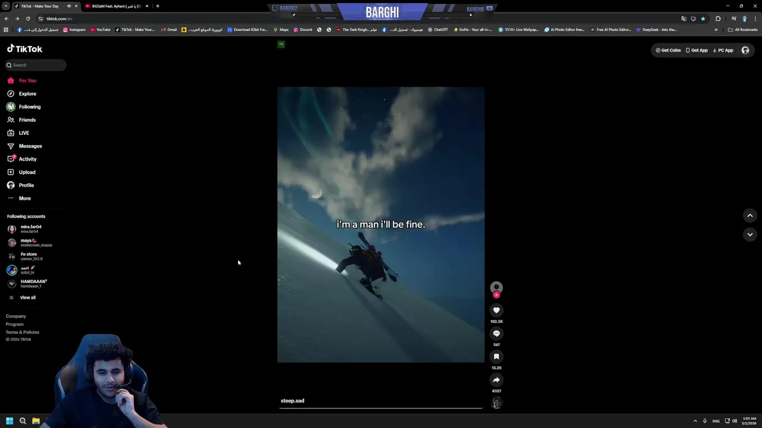The width and height of the screenshot is (762, 428).
Task: Click the video progress bar
Action: pyautogui.click(x=381, y=408)
